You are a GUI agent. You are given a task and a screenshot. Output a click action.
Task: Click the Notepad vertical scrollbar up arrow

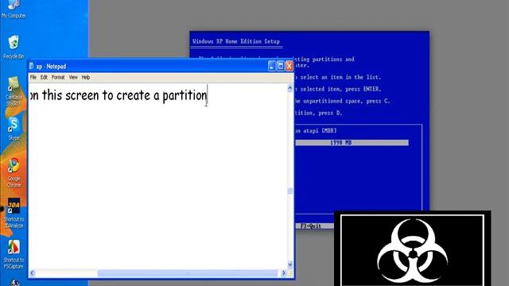coord(289,88)
